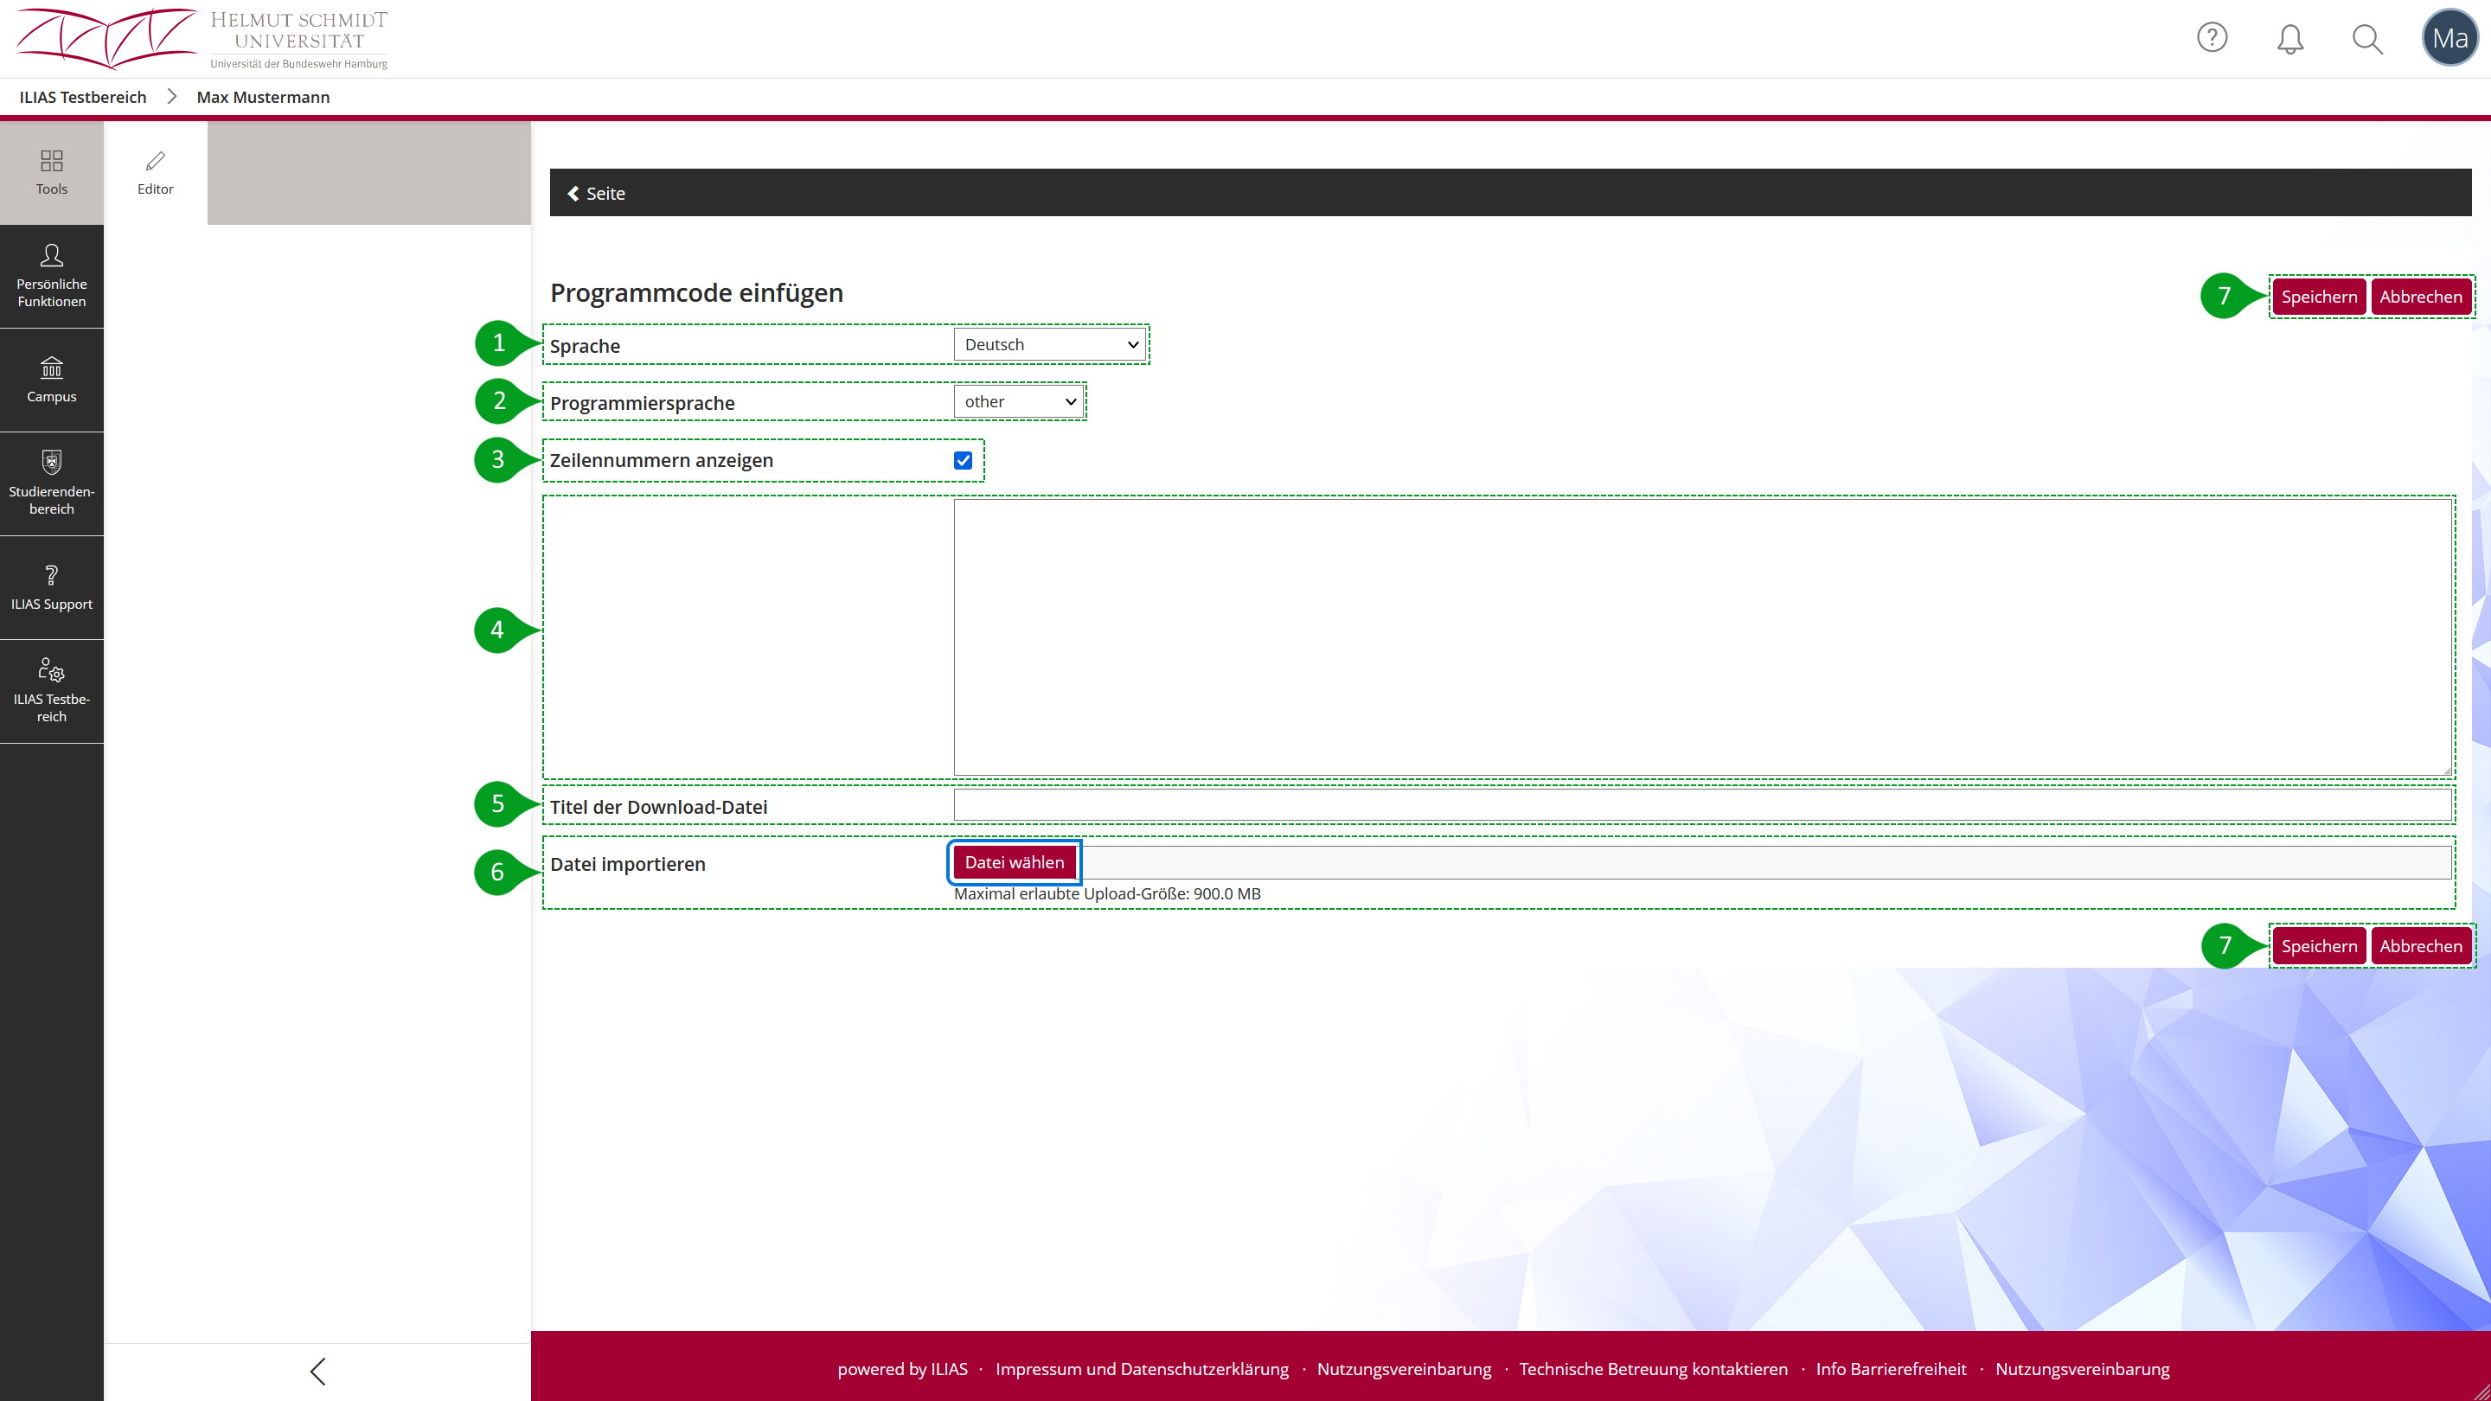Click into Titel der Download-Datei field
2491x1401 pixels.
1702,805
